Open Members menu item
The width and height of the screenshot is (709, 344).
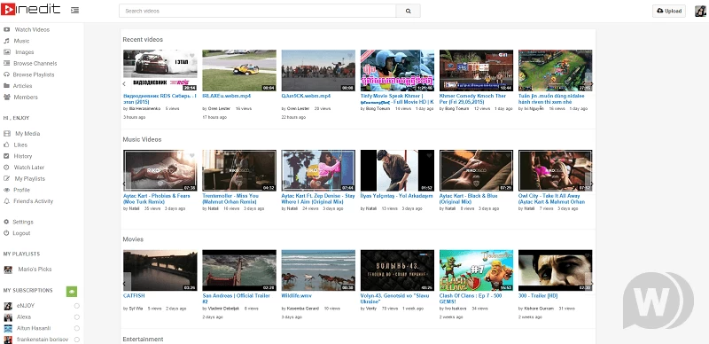(x=26, y=98)
